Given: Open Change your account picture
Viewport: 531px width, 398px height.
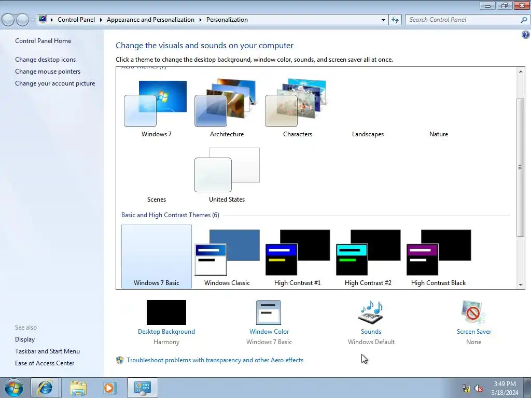Looking at the screenshot, I should 55,83.
